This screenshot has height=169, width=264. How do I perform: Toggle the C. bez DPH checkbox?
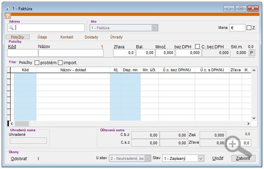[198, 46]
